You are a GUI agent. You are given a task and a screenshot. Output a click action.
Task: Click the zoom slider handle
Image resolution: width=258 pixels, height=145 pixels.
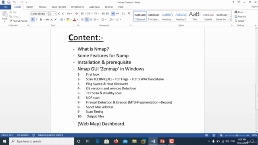237,135
